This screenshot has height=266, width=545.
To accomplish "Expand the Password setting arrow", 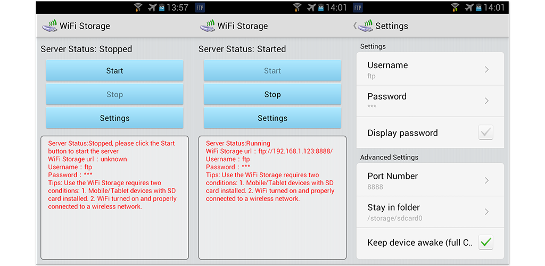I will 486,101.
